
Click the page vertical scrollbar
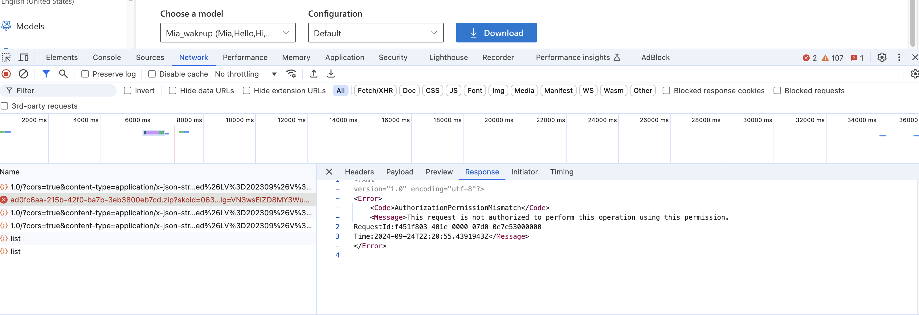913,23
